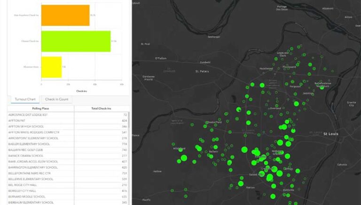361x205 pixels.
Task: Select ARROWPOINT ELEMENTARY SCHOOL row
Action: (x=68, y=138)
